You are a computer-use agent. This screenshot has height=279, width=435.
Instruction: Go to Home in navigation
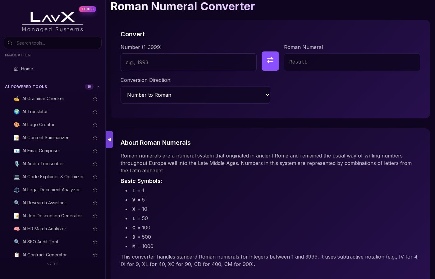pyautogui.click(x=27, y=69)
